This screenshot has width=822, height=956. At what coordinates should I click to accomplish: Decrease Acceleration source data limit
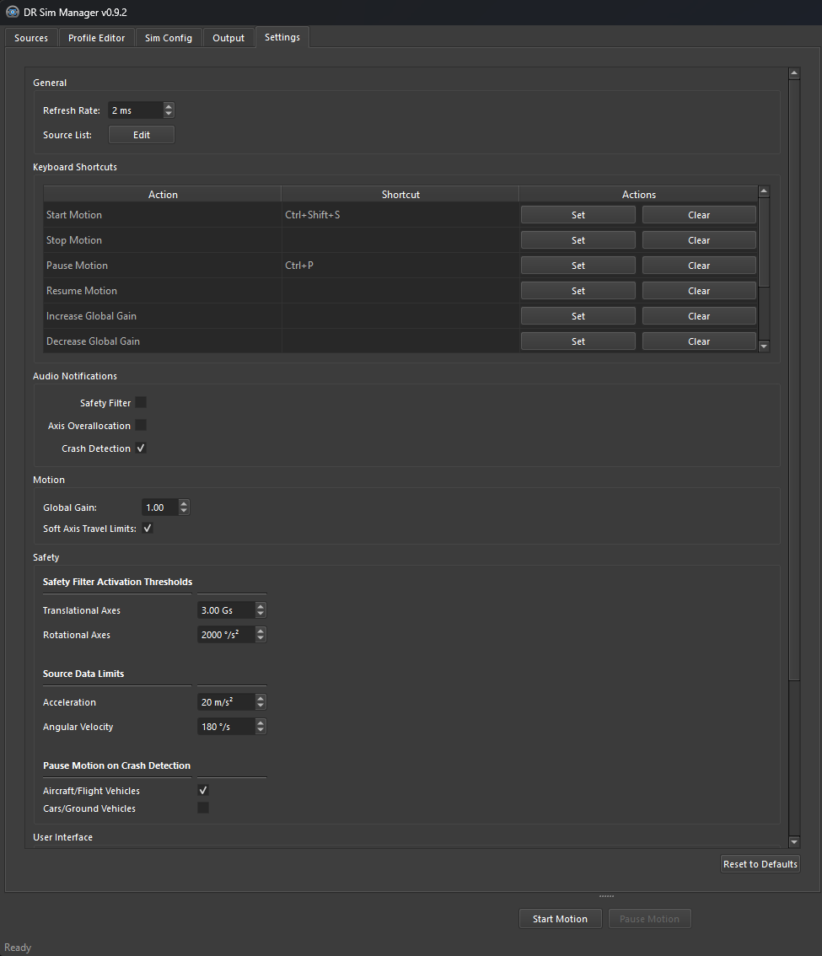(x=261, y=706)
